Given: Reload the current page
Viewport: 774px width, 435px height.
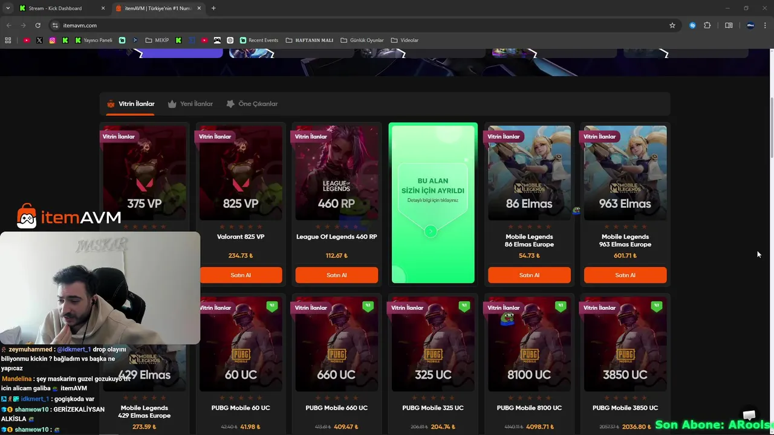Looking at the screenshot, I should pos(37,25).
